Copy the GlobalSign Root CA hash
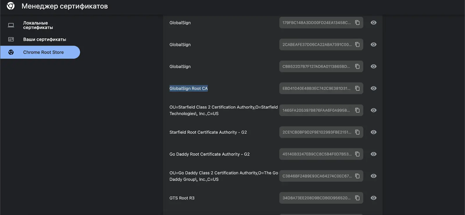 [x=357, y=88]
